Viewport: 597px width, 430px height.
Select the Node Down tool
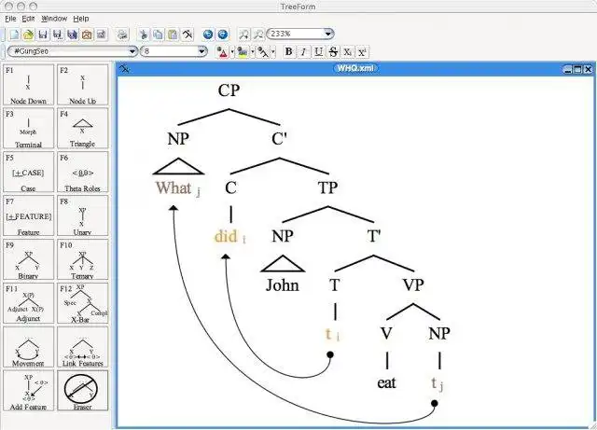point(29,85)
